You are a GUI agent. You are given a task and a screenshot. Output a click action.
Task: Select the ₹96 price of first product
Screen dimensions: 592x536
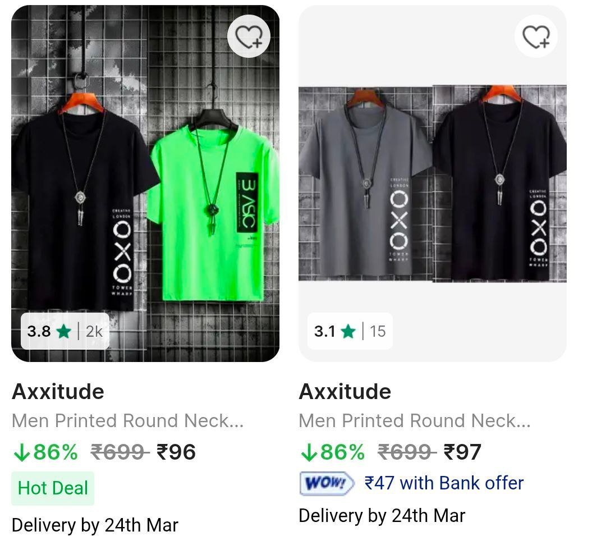(176, 452)
